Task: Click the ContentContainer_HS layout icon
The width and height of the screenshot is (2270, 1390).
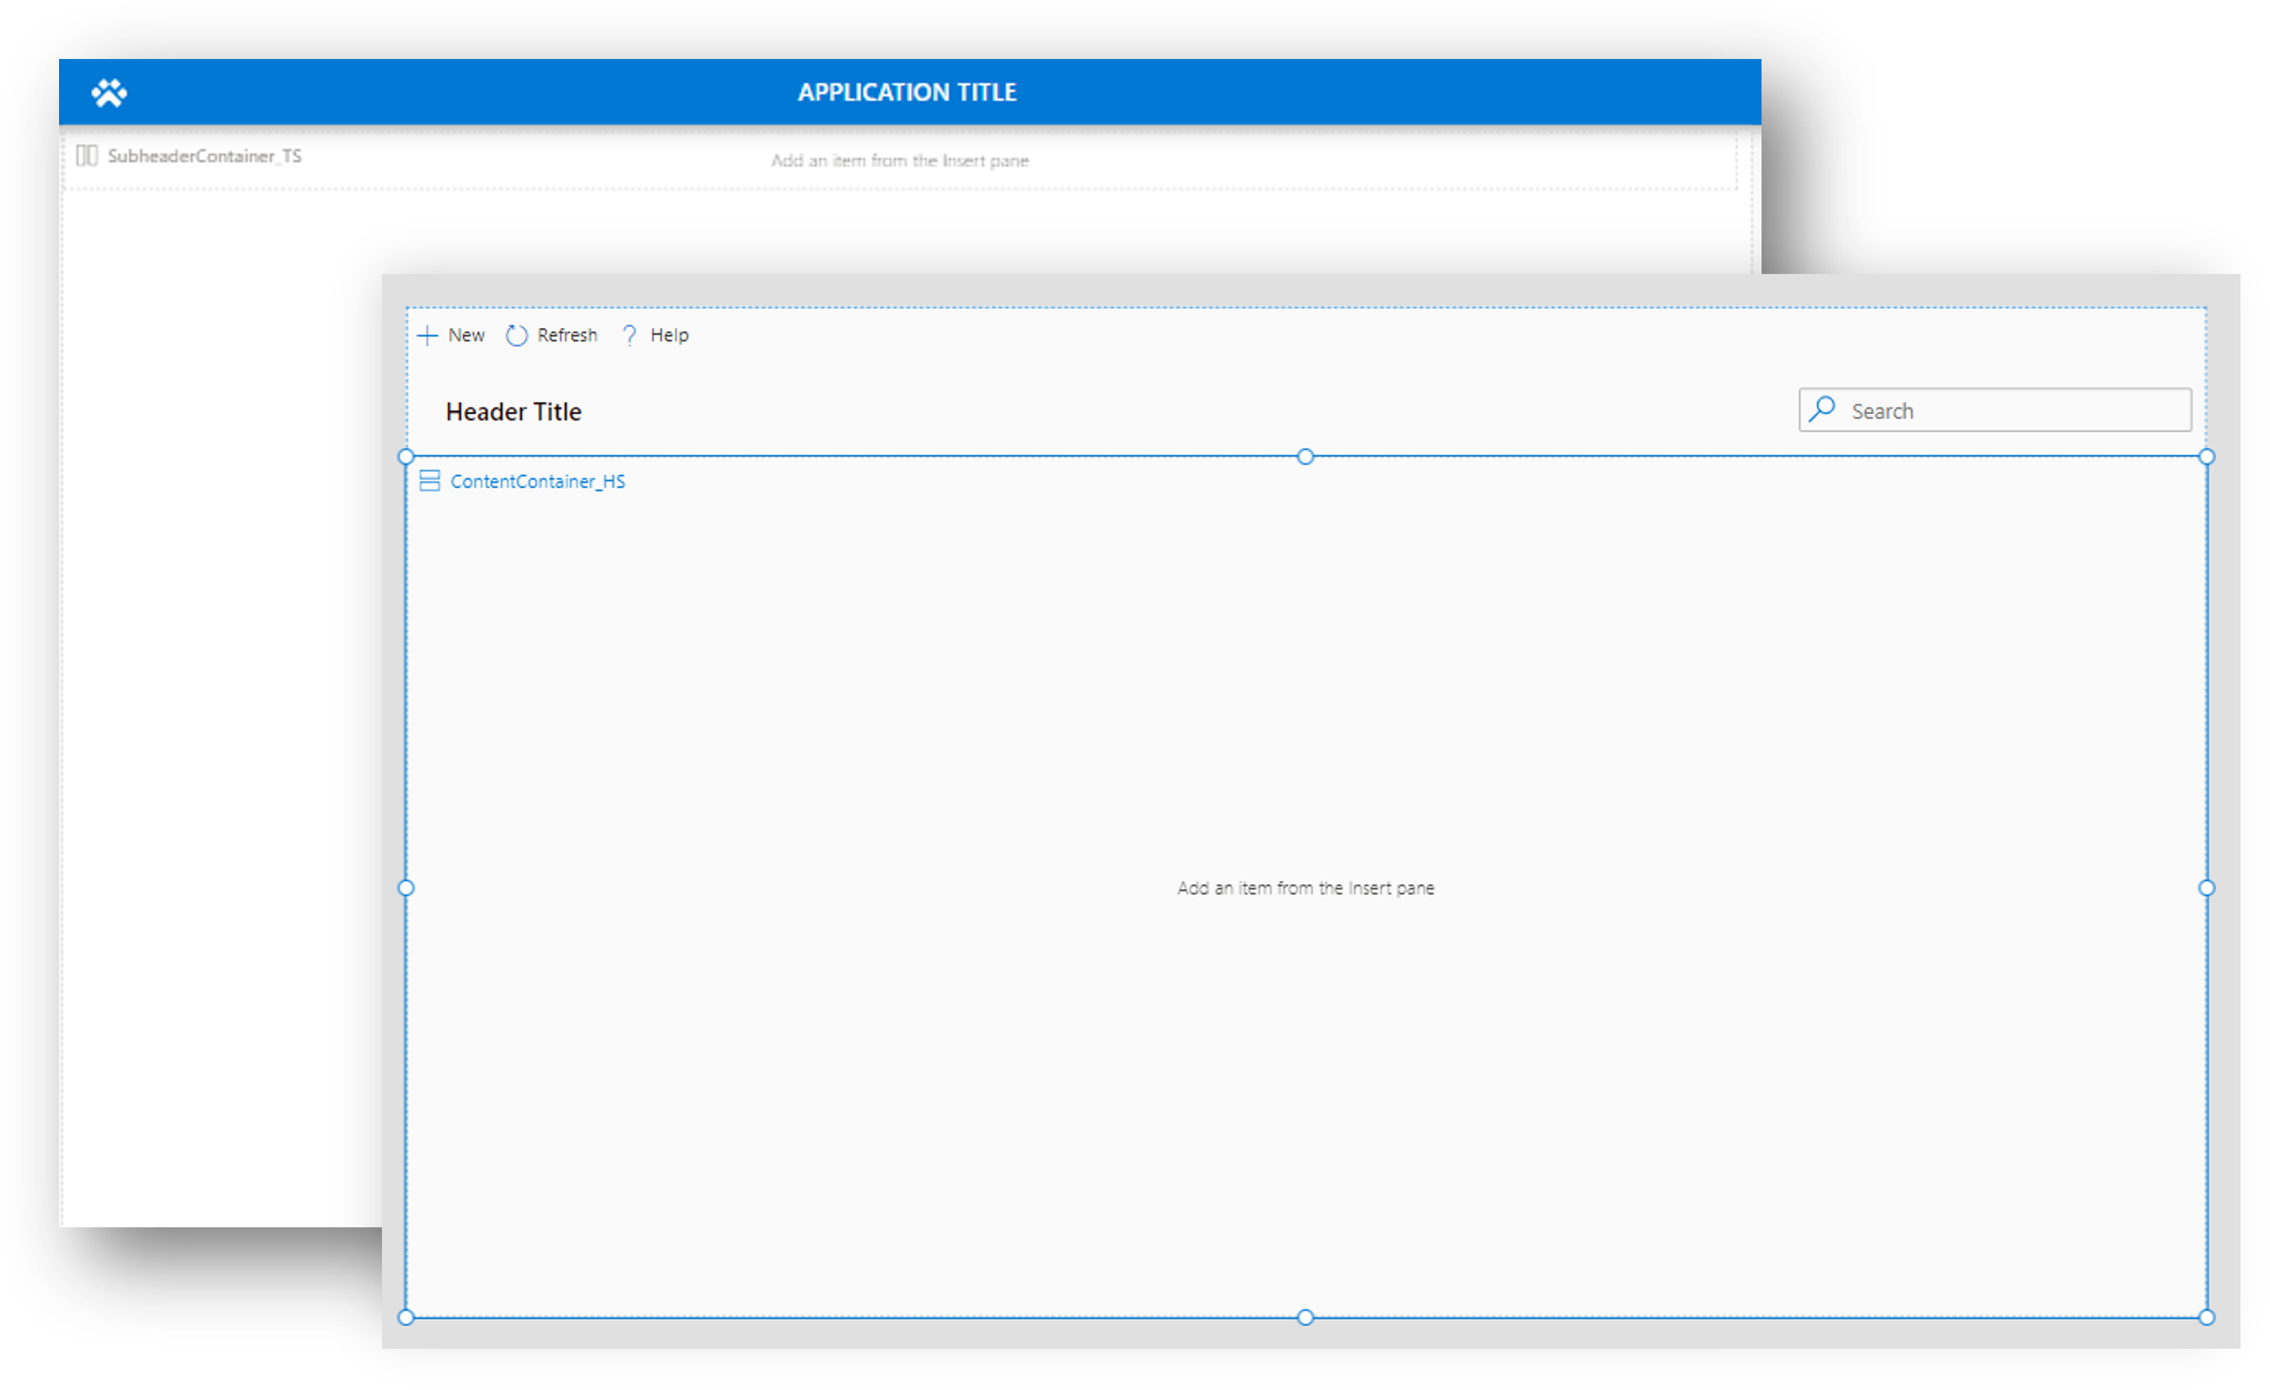Action: 429,480
